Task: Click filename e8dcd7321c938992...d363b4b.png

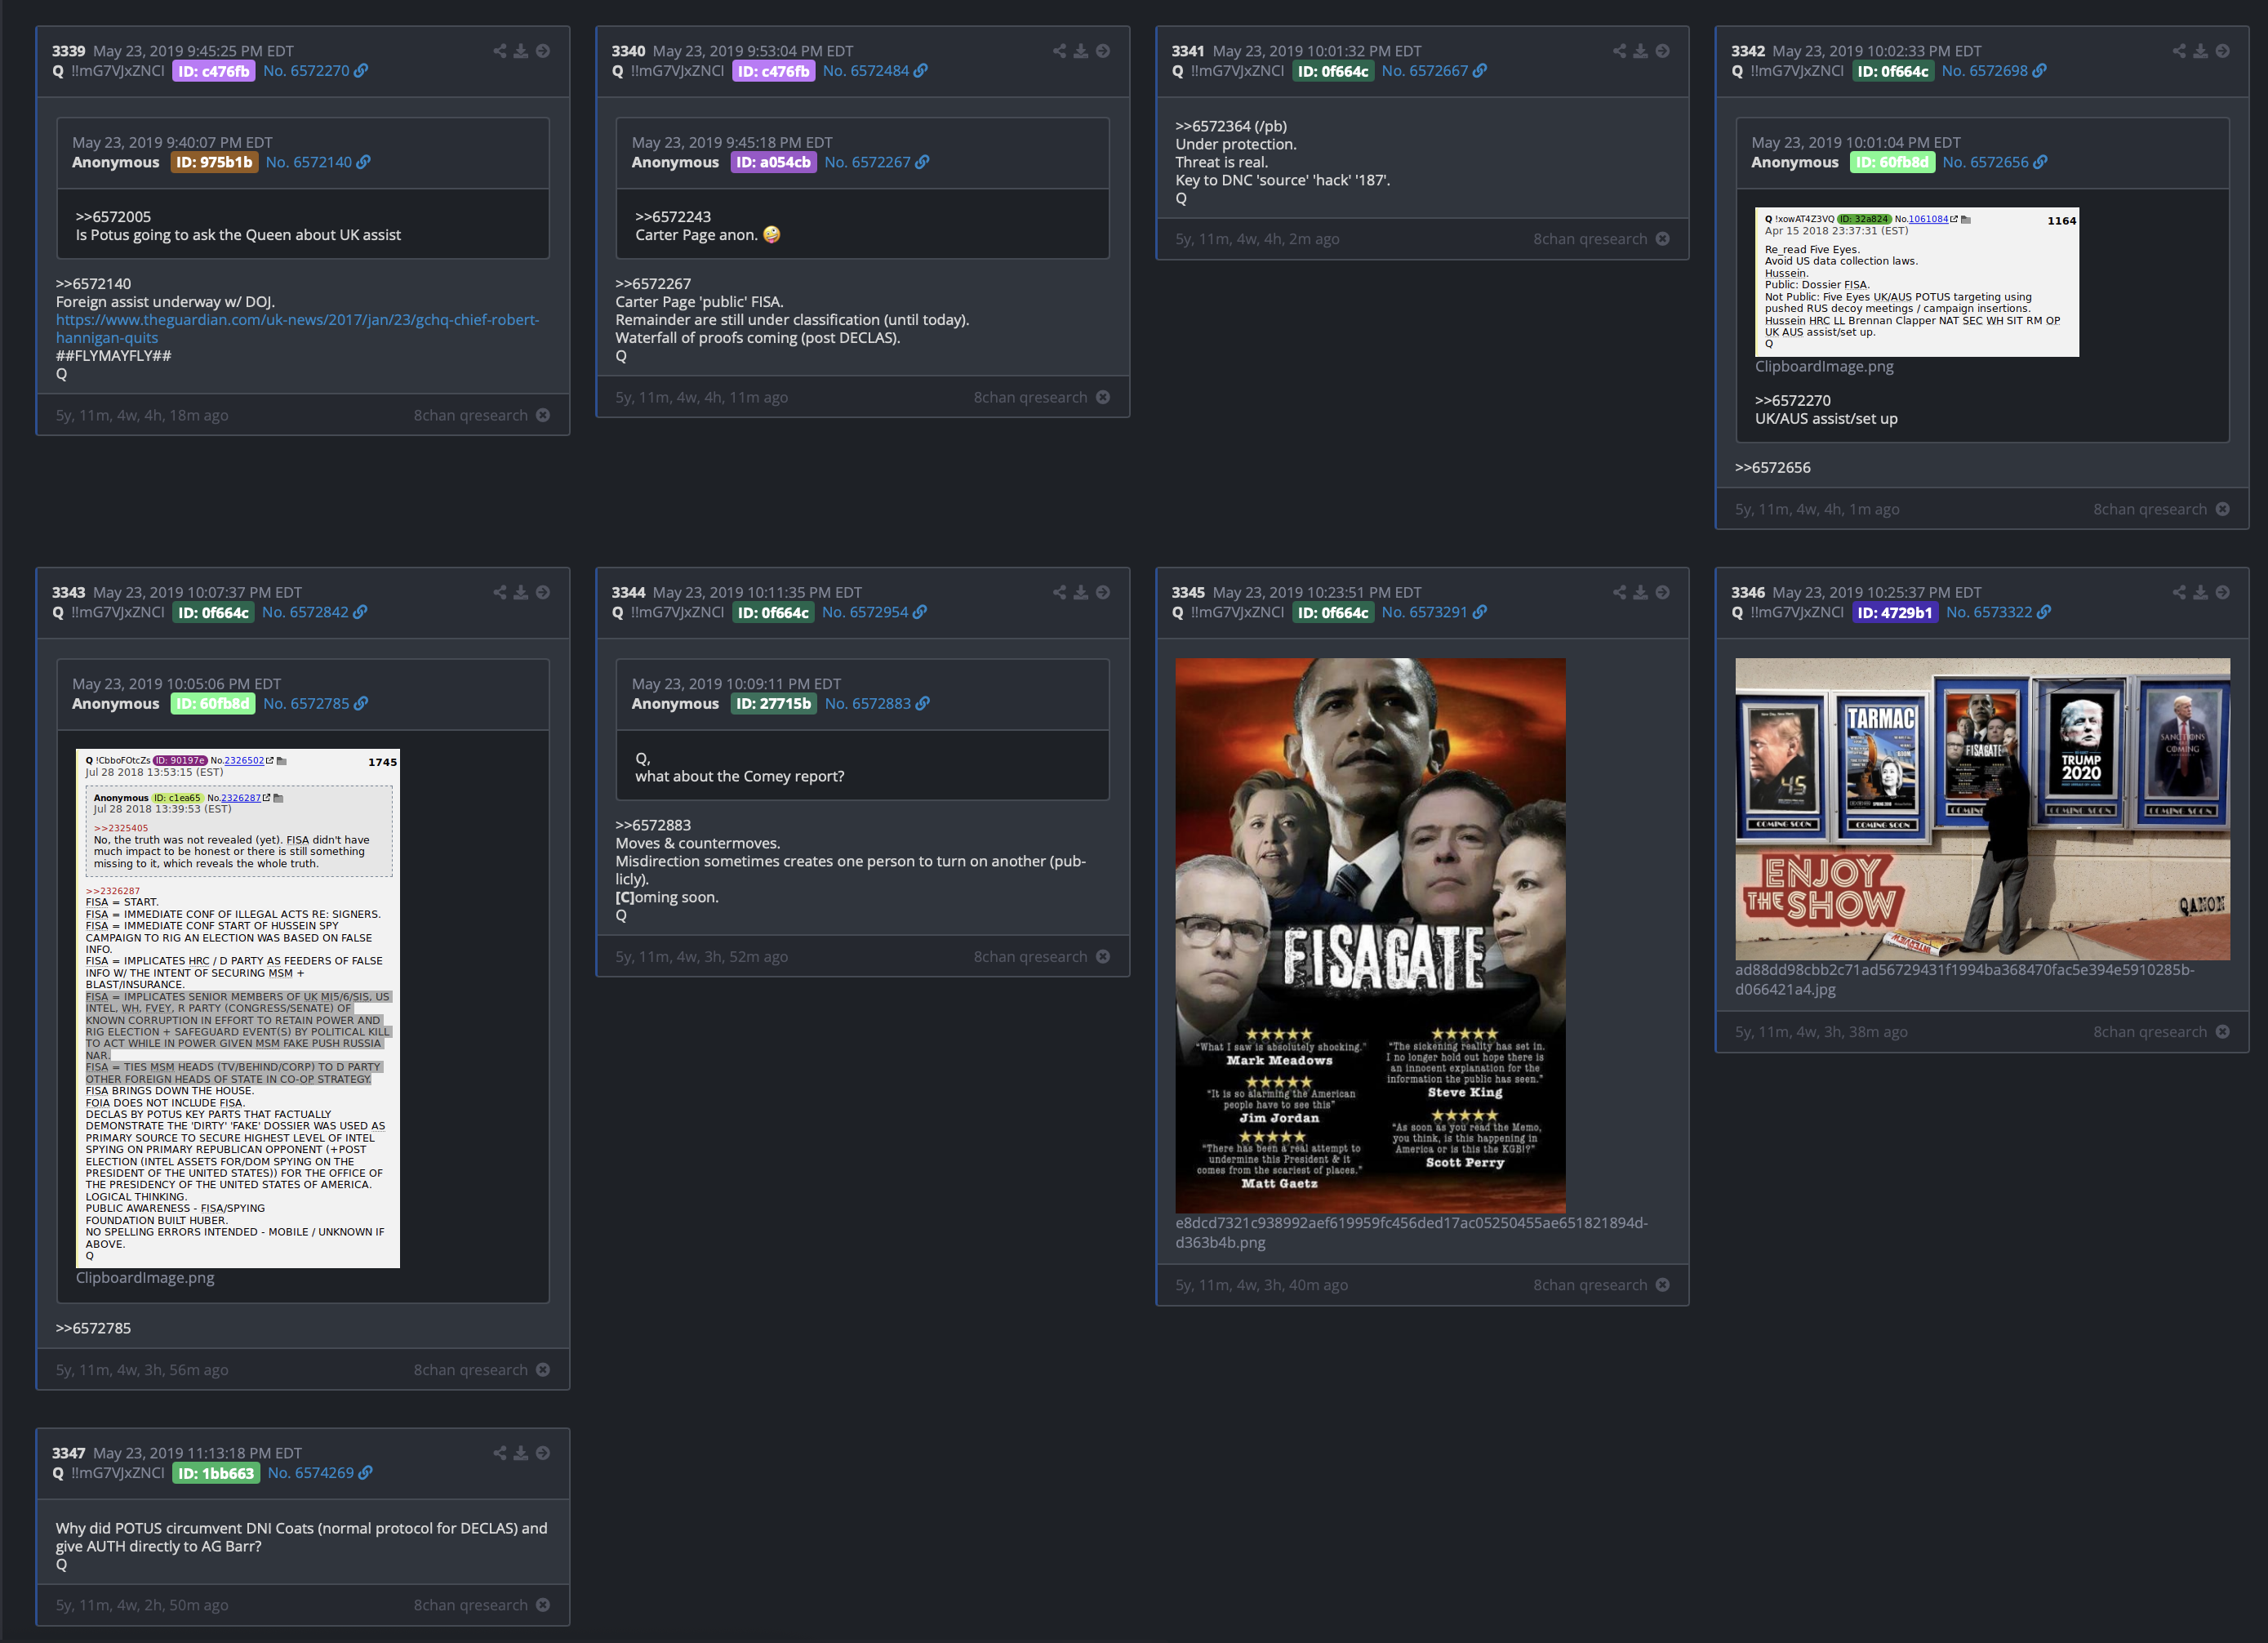Action: pos(1412,1233)
